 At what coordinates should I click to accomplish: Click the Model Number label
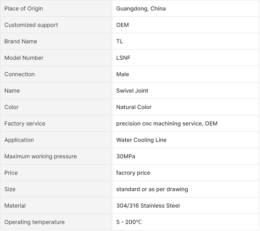point(24,58)
